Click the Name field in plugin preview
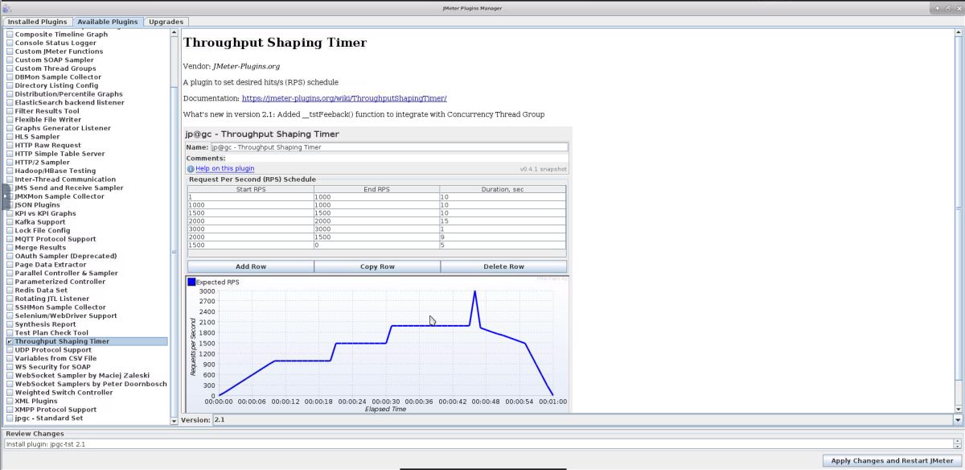The image size is (965, 470). 389,147
